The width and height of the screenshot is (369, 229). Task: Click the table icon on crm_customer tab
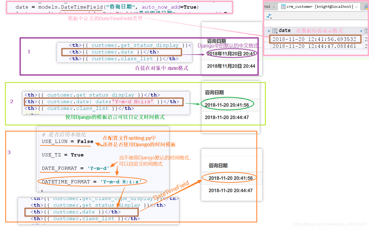tap(283, 7)
